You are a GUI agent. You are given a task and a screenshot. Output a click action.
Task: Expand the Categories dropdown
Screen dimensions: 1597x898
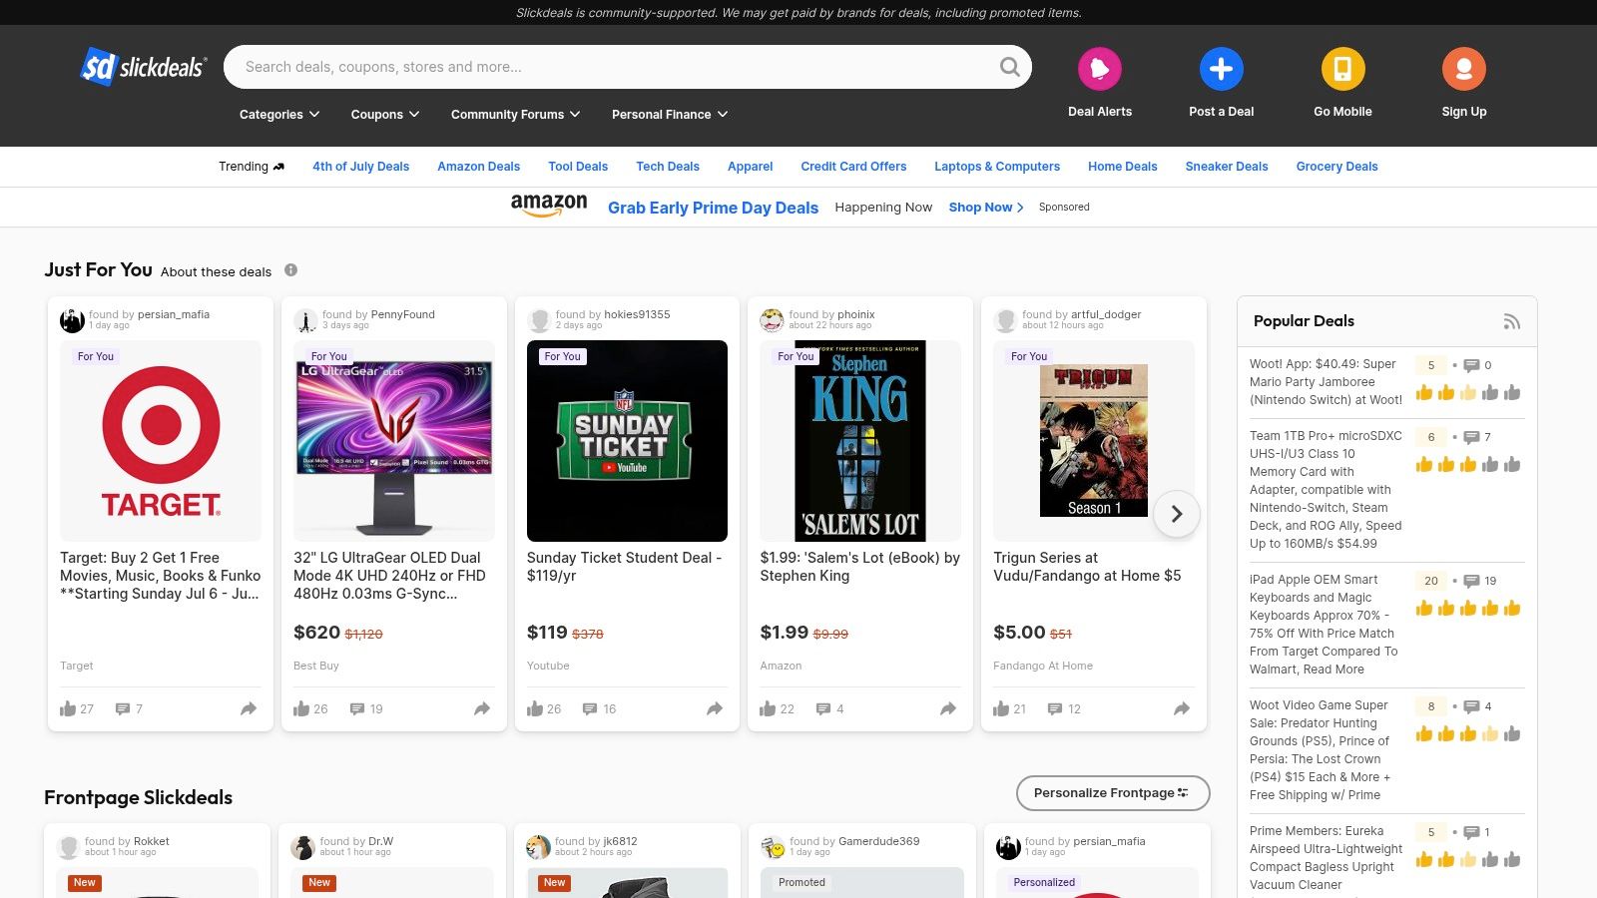279,115
